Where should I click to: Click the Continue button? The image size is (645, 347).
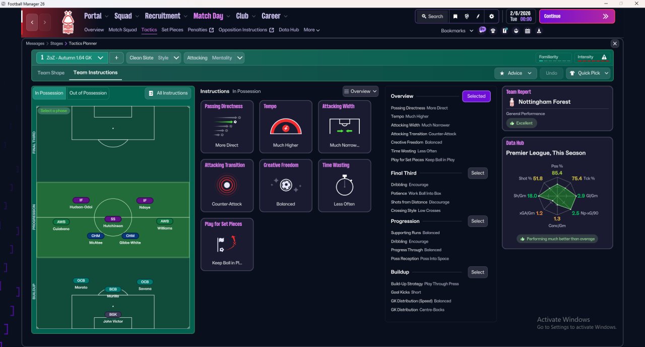(x=577, y=16)
